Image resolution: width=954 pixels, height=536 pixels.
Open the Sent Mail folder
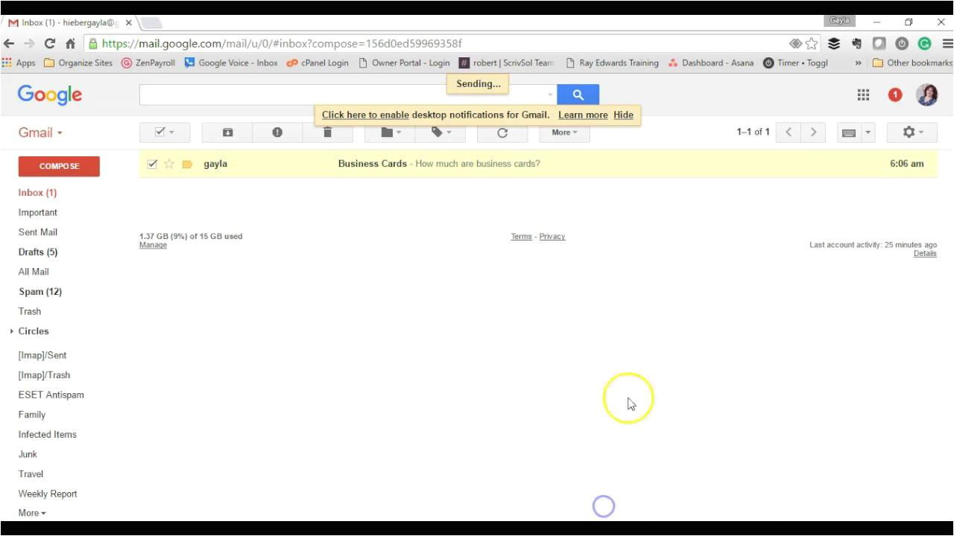coord(38,232)
